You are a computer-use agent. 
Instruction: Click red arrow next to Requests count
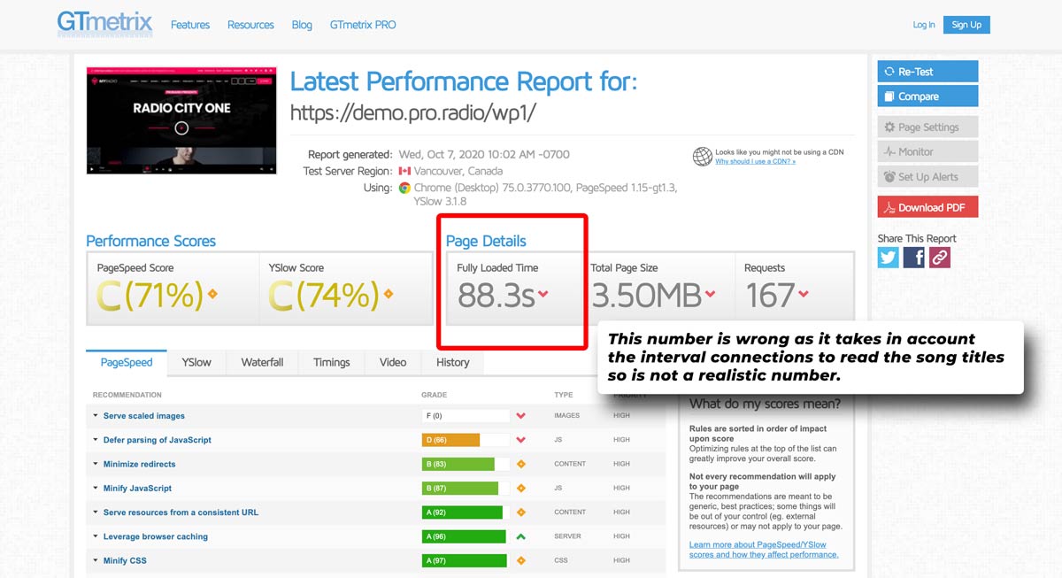click(x=803, y=295)
